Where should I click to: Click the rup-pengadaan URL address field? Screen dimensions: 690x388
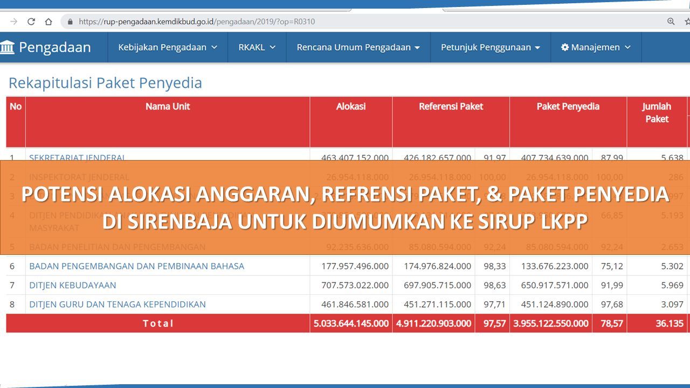[x=197, y=22]
